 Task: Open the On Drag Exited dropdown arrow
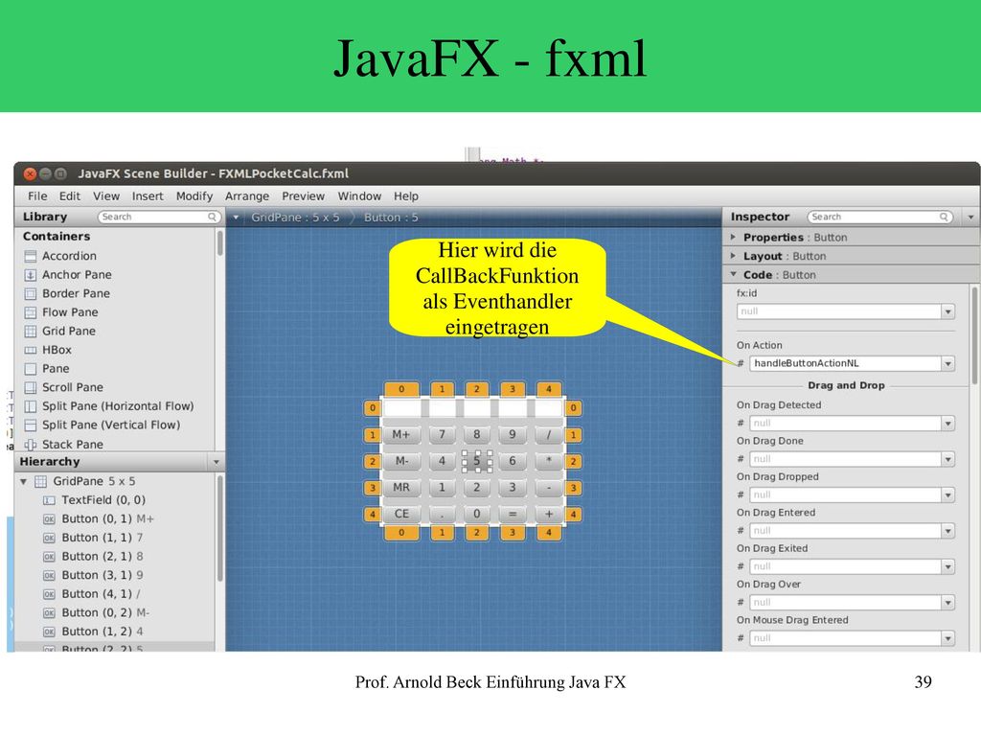point(948,566)
